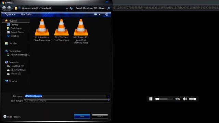
Task: Mute audio with the player speaker icon
Action: click(185, 99)
